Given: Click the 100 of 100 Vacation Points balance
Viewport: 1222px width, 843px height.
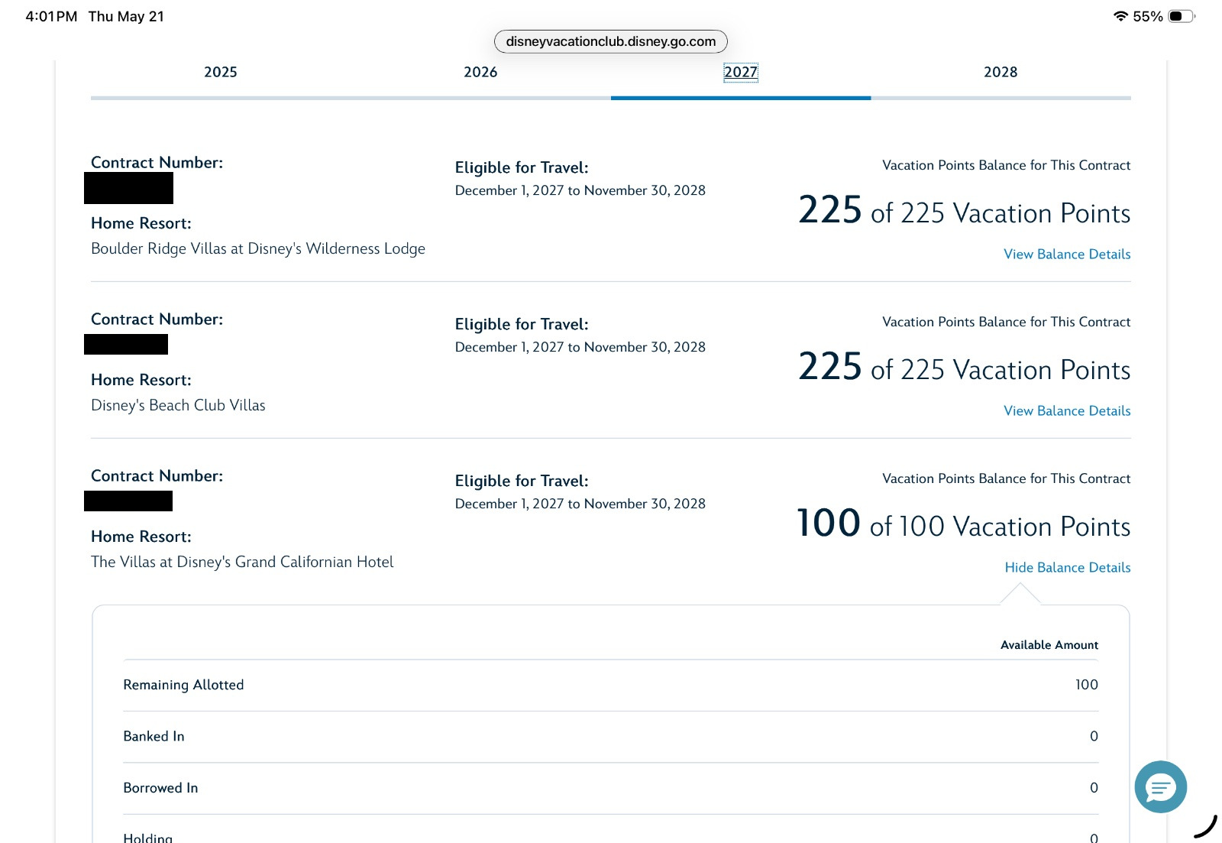Looking at the screenshot, I should point(964,524).
